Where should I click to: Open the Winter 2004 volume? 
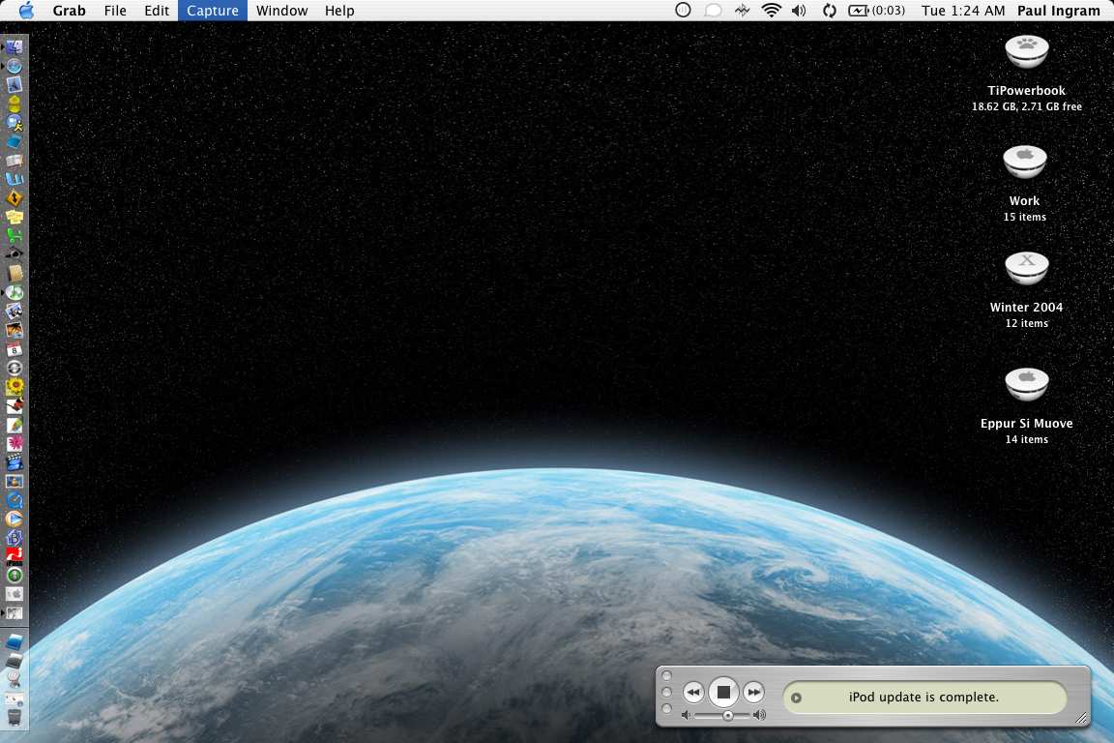1026,269
